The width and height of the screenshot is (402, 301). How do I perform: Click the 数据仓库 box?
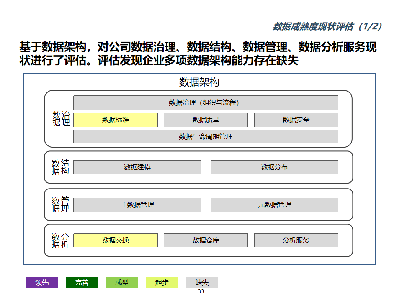[206, 240]
